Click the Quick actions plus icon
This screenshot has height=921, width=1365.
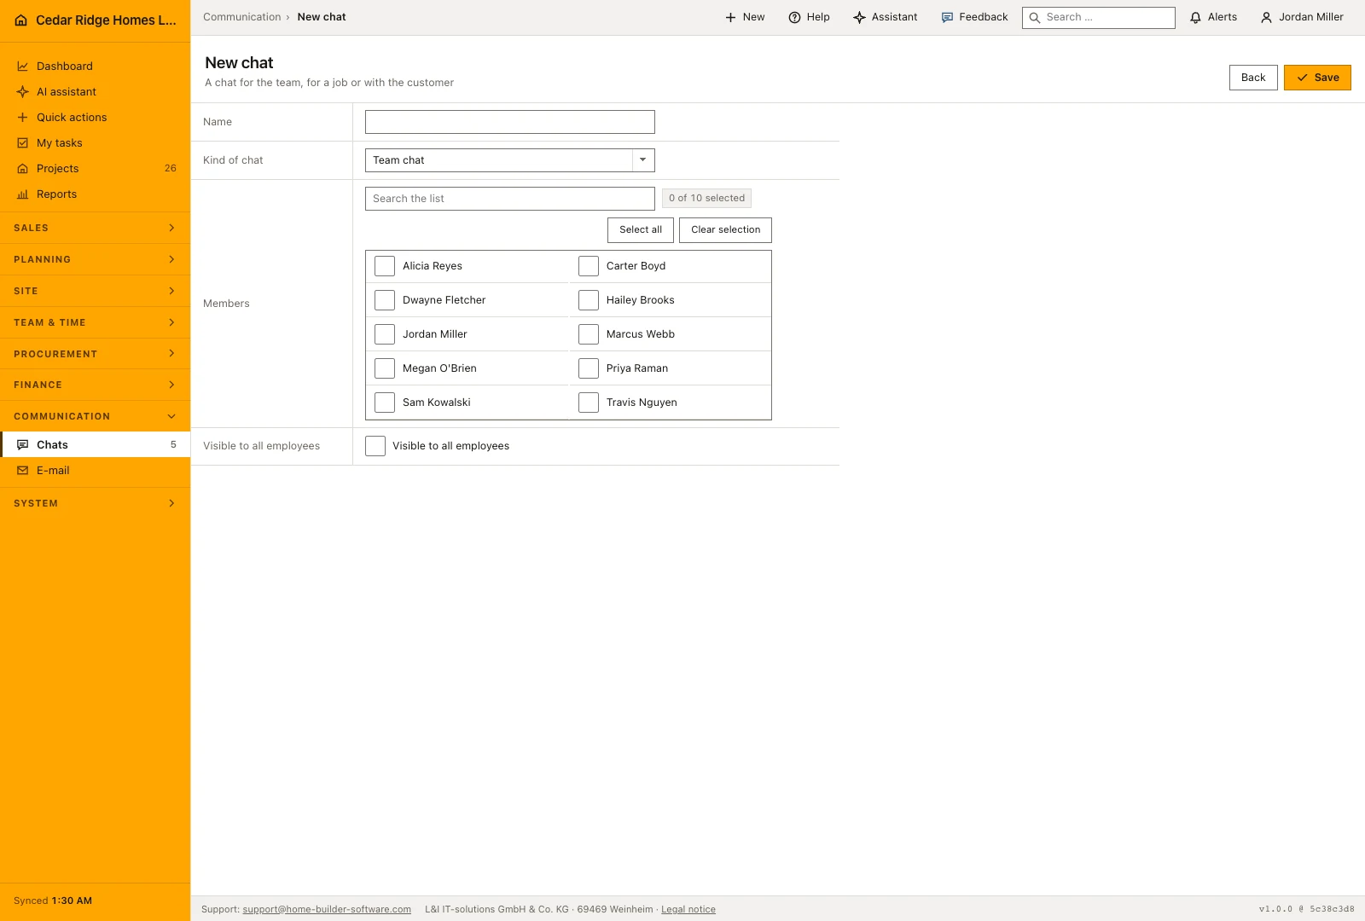click(23, 118)
